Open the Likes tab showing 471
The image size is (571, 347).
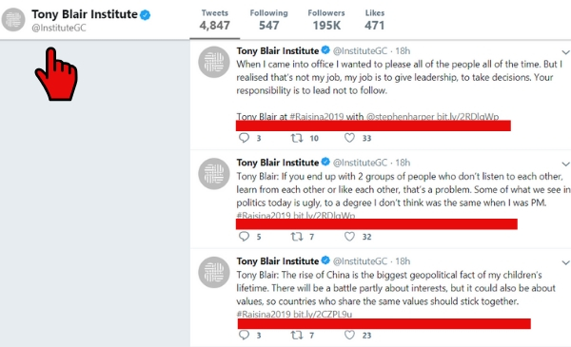click(x=375, y=20)
